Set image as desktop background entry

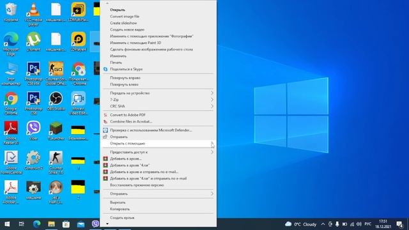point(158,49)
